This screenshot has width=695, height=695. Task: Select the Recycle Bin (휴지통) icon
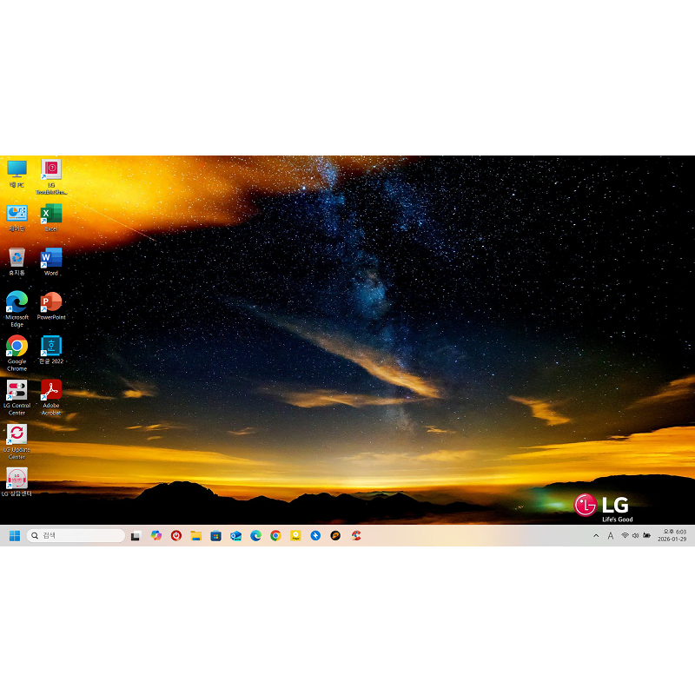coord(17,259)
